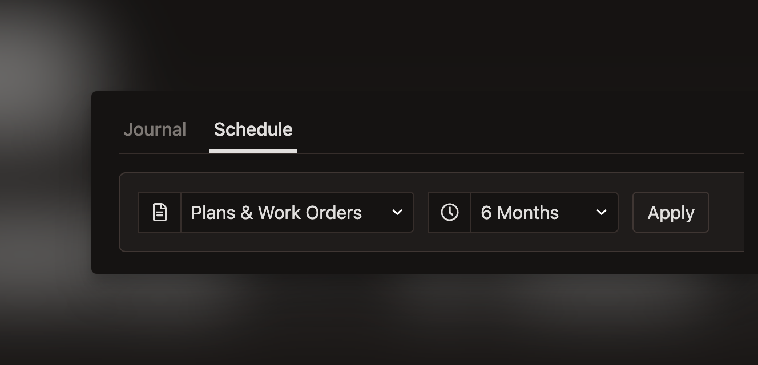The image size is (758, 365).
Task: Click the Plans & Work Orders text label
Action: click(x=277, y=212)
